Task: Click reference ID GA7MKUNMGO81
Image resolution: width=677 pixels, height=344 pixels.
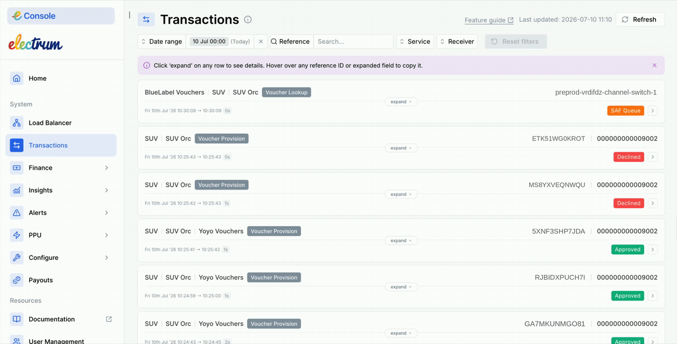Action: 555,324
